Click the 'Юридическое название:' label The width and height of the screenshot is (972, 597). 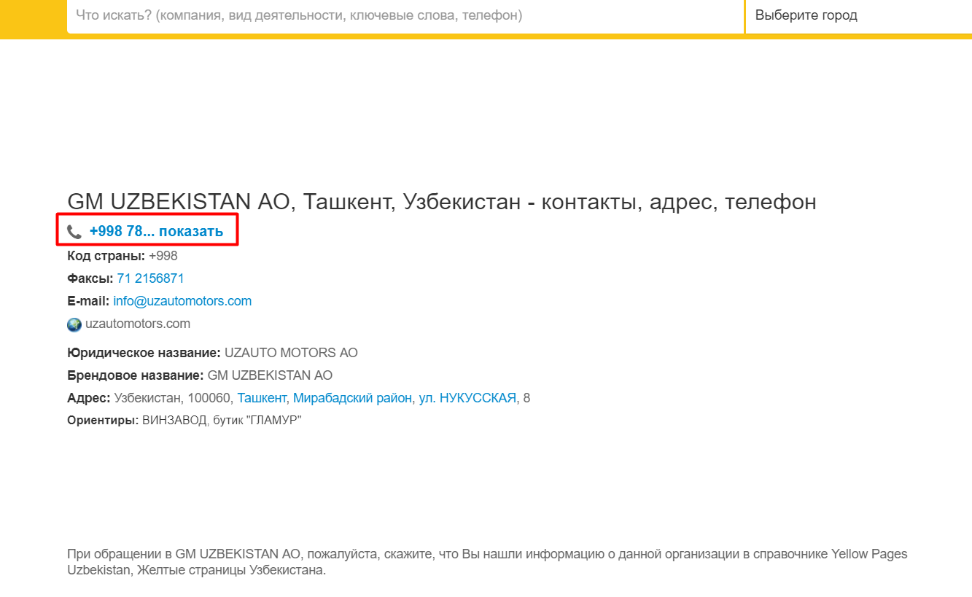pyautogui.click(x=144, y=353)
